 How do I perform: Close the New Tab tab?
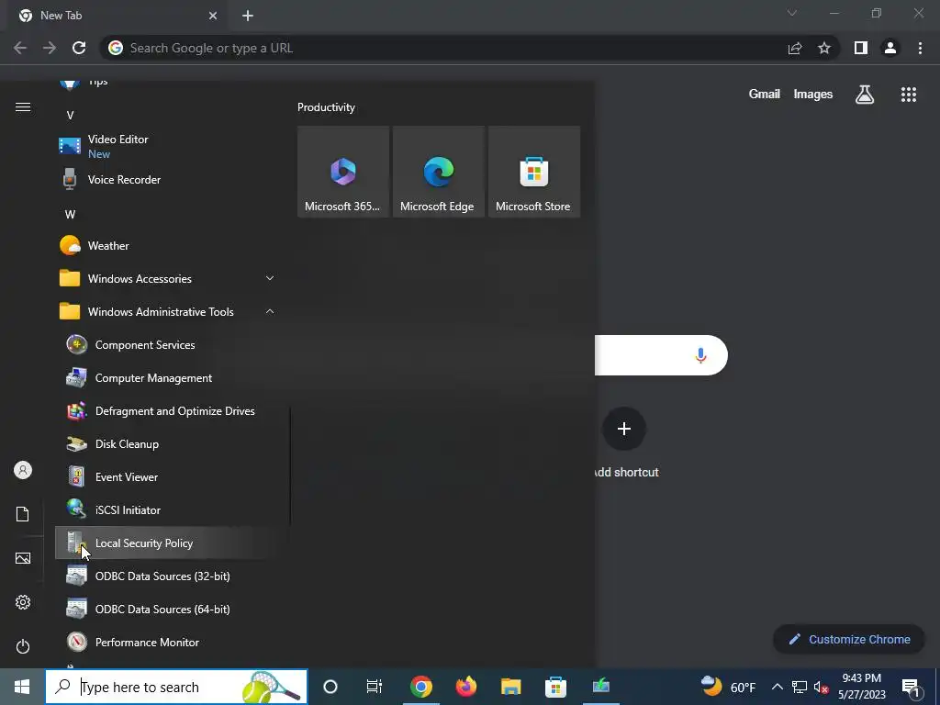pyautogui.click(x=213, y=16)
